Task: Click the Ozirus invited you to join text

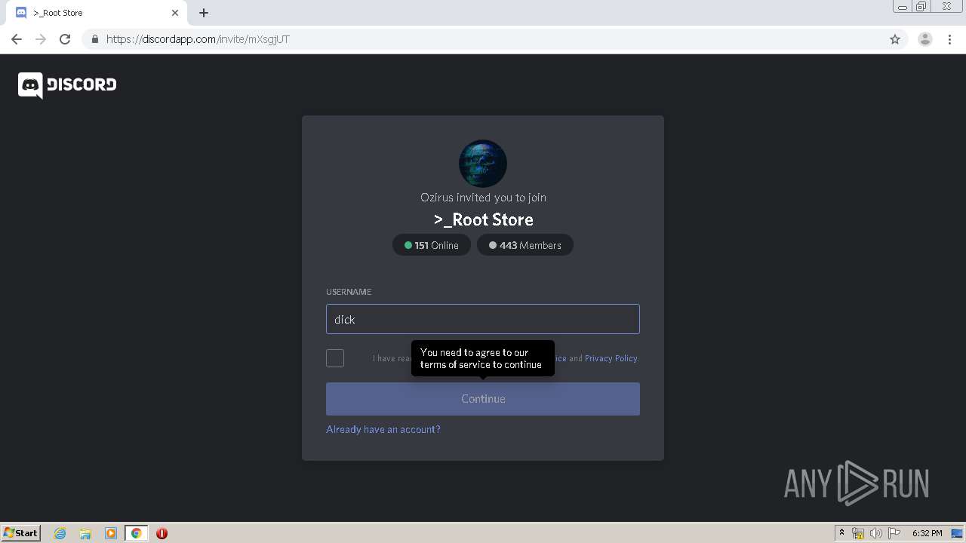Action: click(x=483, y=198)
